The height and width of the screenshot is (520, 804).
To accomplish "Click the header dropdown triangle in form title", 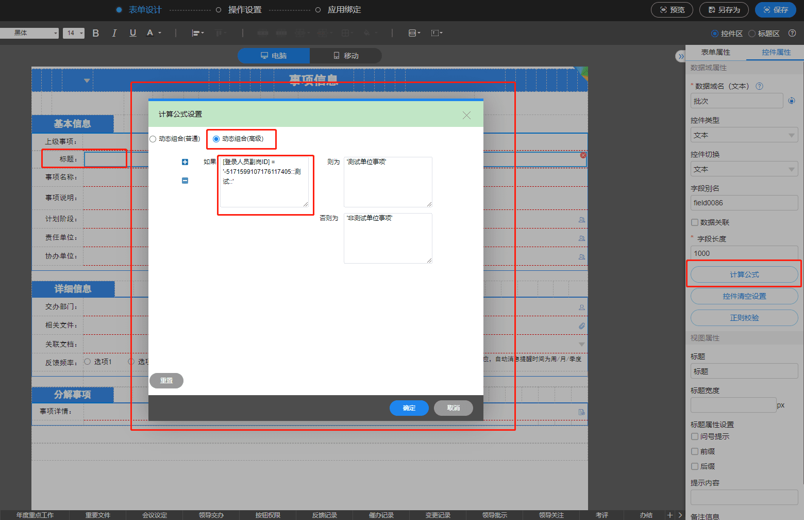I will tap(87, 80).
